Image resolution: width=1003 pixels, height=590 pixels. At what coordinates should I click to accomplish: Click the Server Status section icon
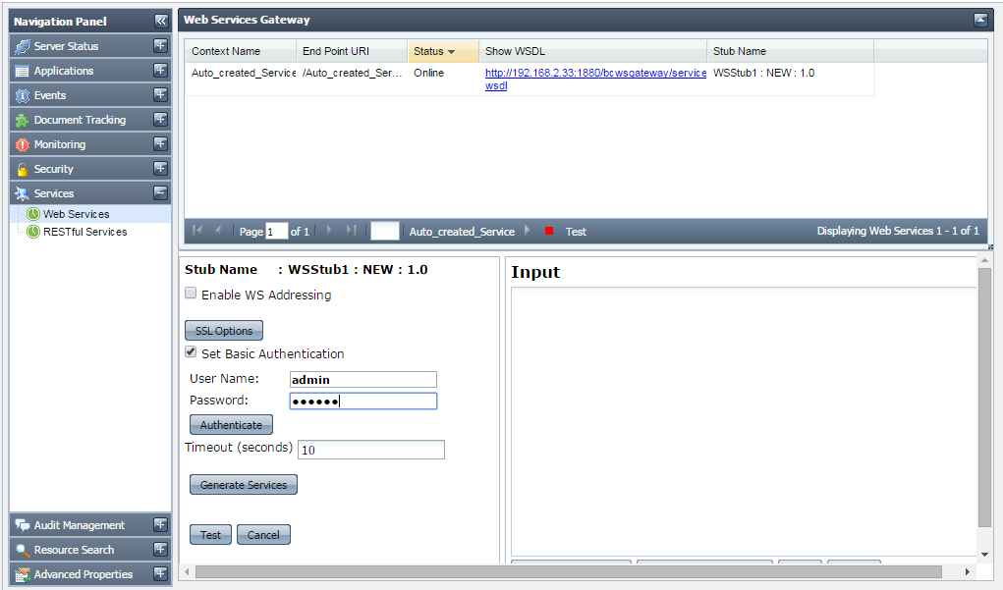tap(23, 46)
